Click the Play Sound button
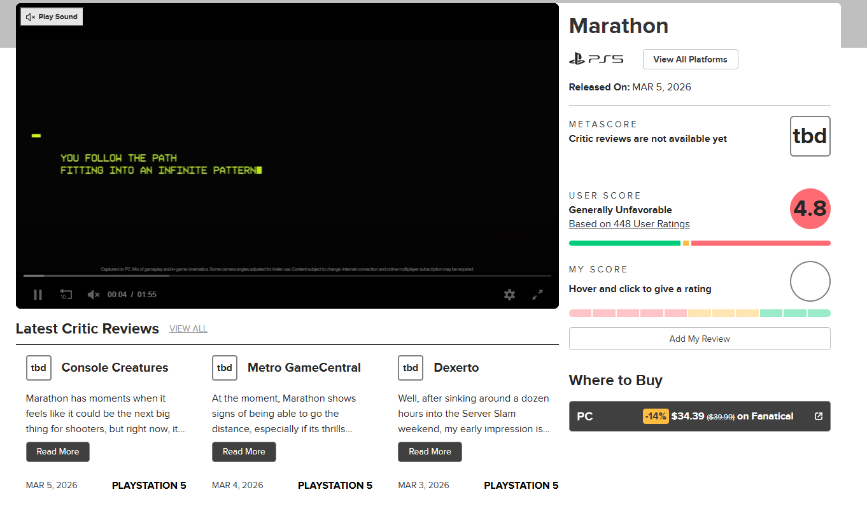The image size is (867, 506). coord(52,17)
